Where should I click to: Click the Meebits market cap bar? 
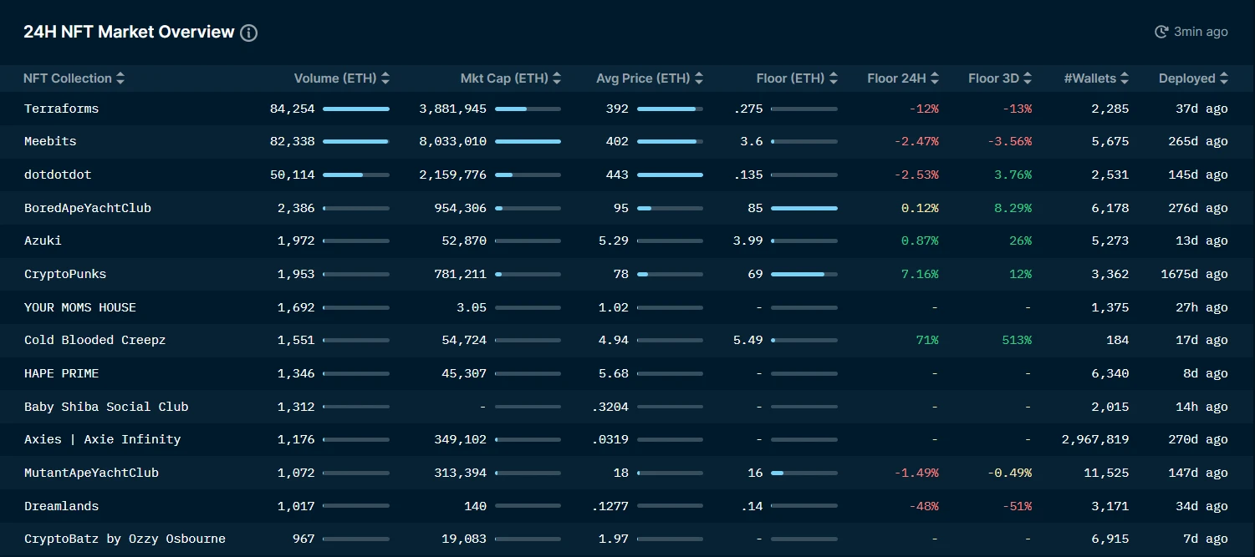point(528,142)
